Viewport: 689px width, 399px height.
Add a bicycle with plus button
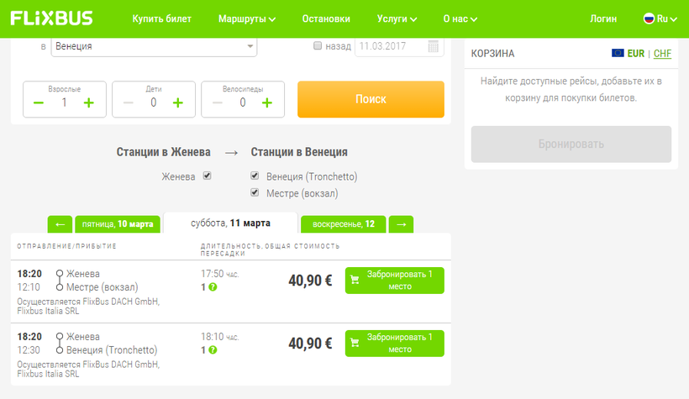pos(267,102)
